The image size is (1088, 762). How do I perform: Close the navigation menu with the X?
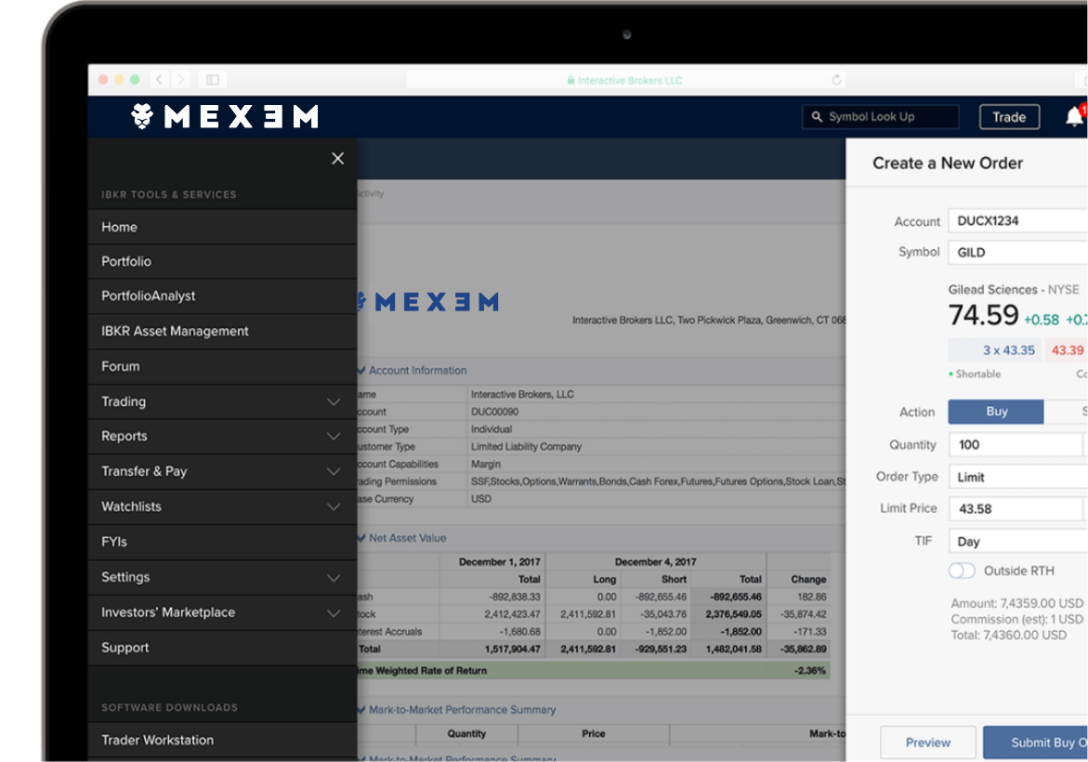[x=337, y=158]
